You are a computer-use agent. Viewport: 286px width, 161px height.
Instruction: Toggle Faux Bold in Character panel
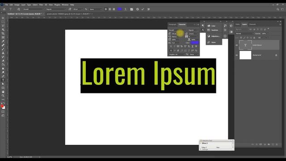pos(171,47)
